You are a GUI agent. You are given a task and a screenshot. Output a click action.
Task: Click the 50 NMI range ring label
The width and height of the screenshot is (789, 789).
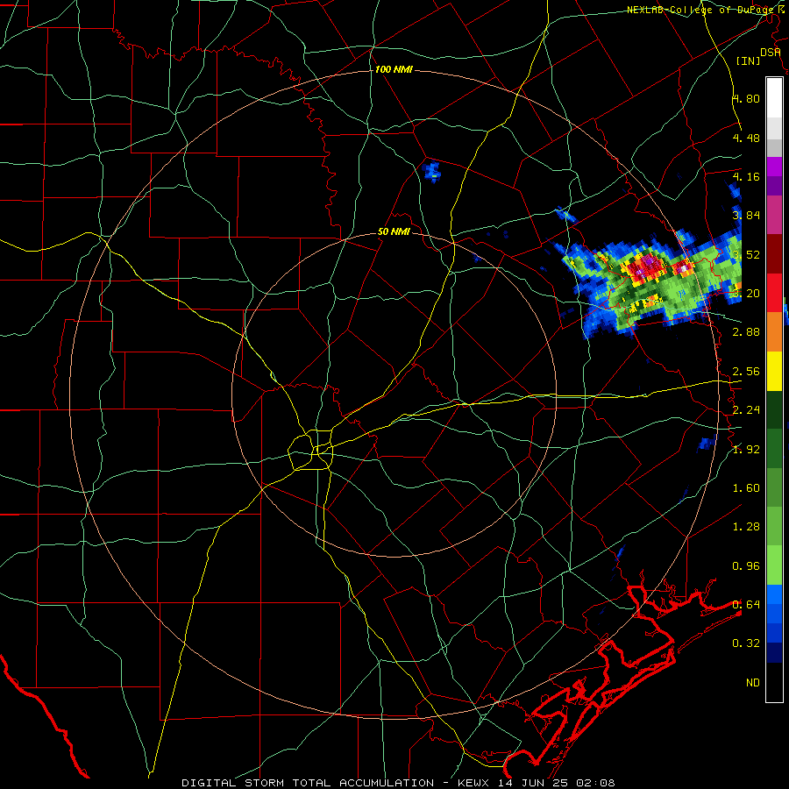pos(394,232)
